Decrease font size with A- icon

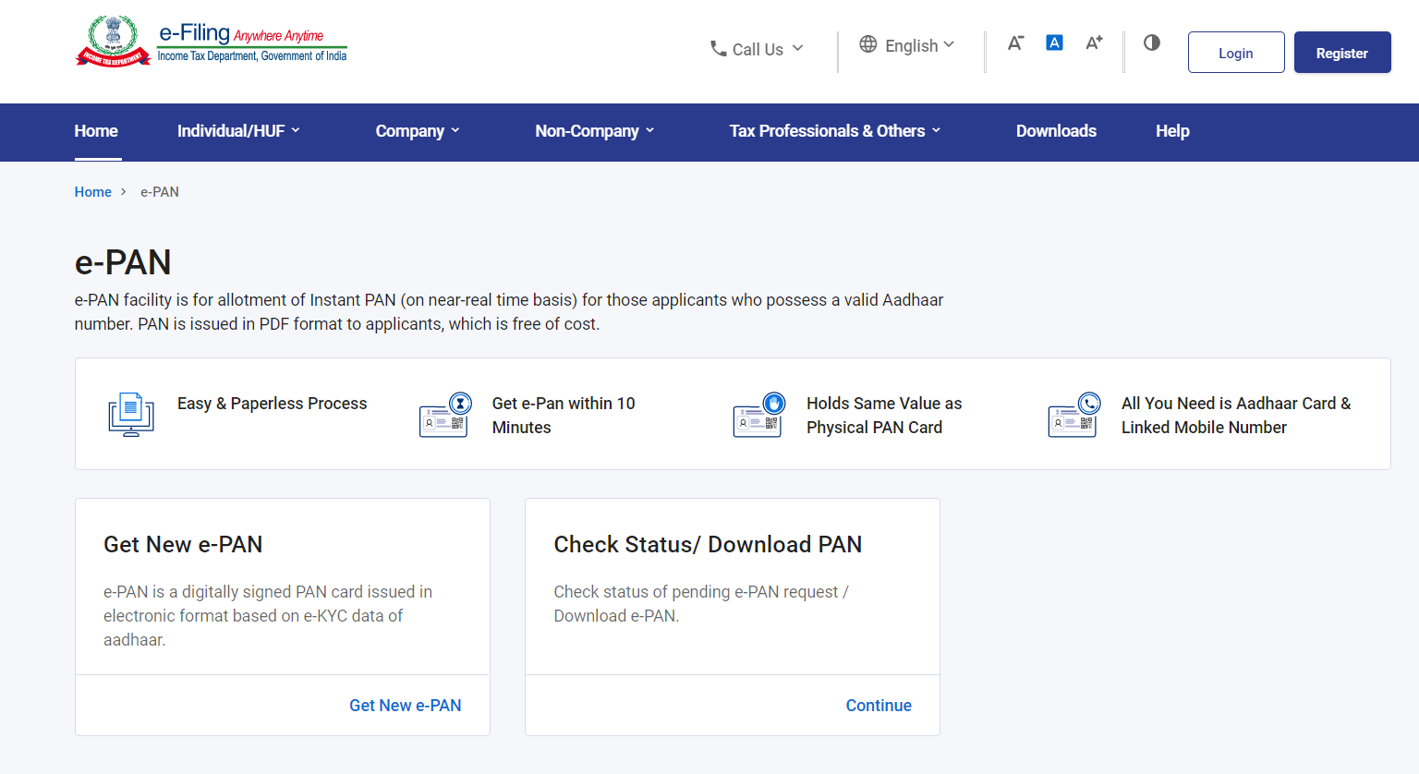1015,42
